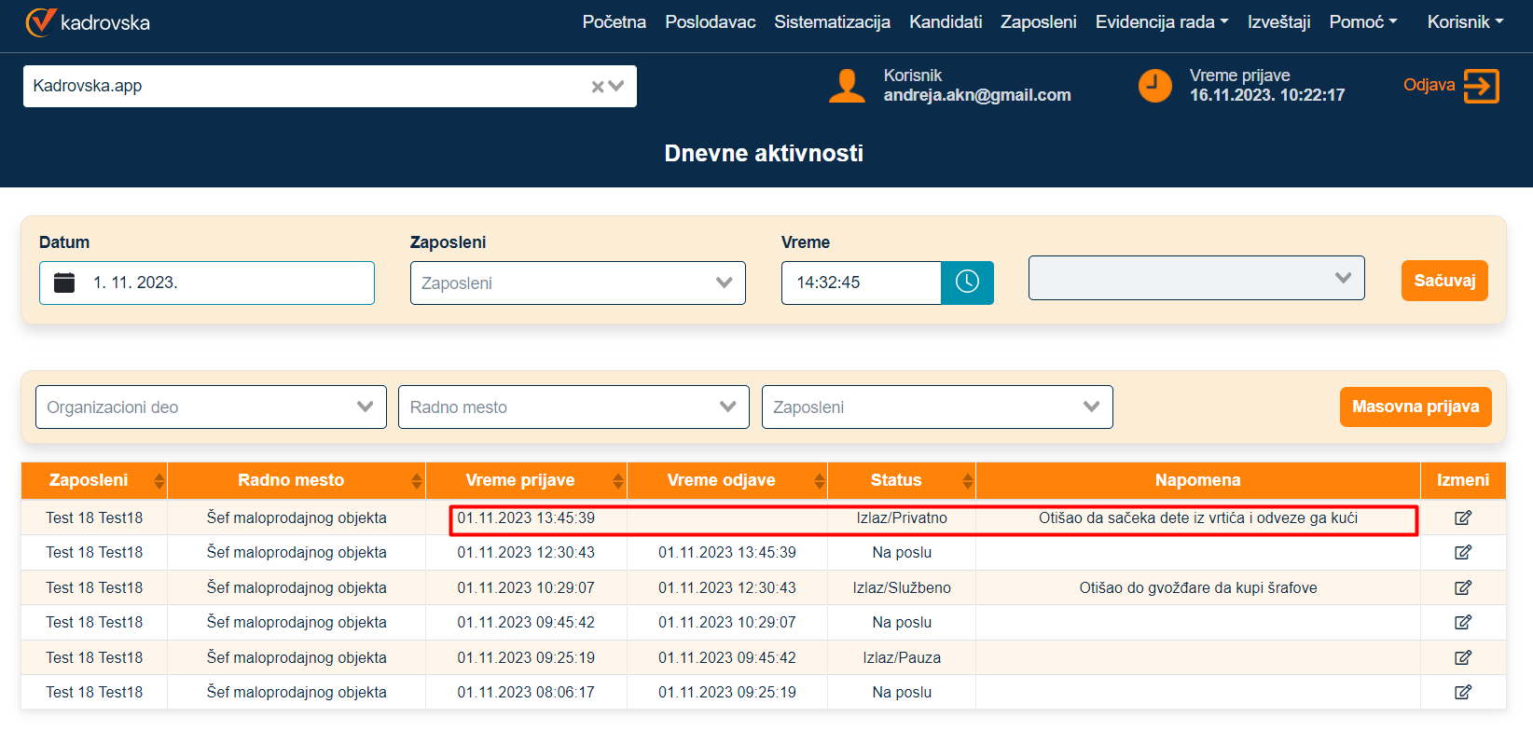Clear the Kadrovska.app selection with X
Screen dimensions: 1533x731
pos(598,87)
